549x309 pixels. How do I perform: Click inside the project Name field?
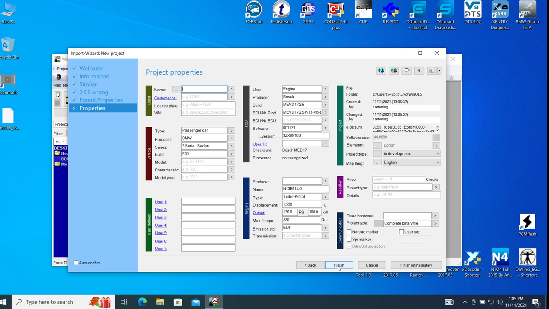[x=204, y=89]
